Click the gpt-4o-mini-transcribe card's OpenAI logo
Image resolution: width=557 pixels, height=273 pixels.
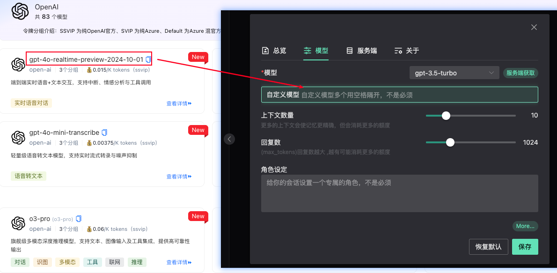tap(18, 138)
